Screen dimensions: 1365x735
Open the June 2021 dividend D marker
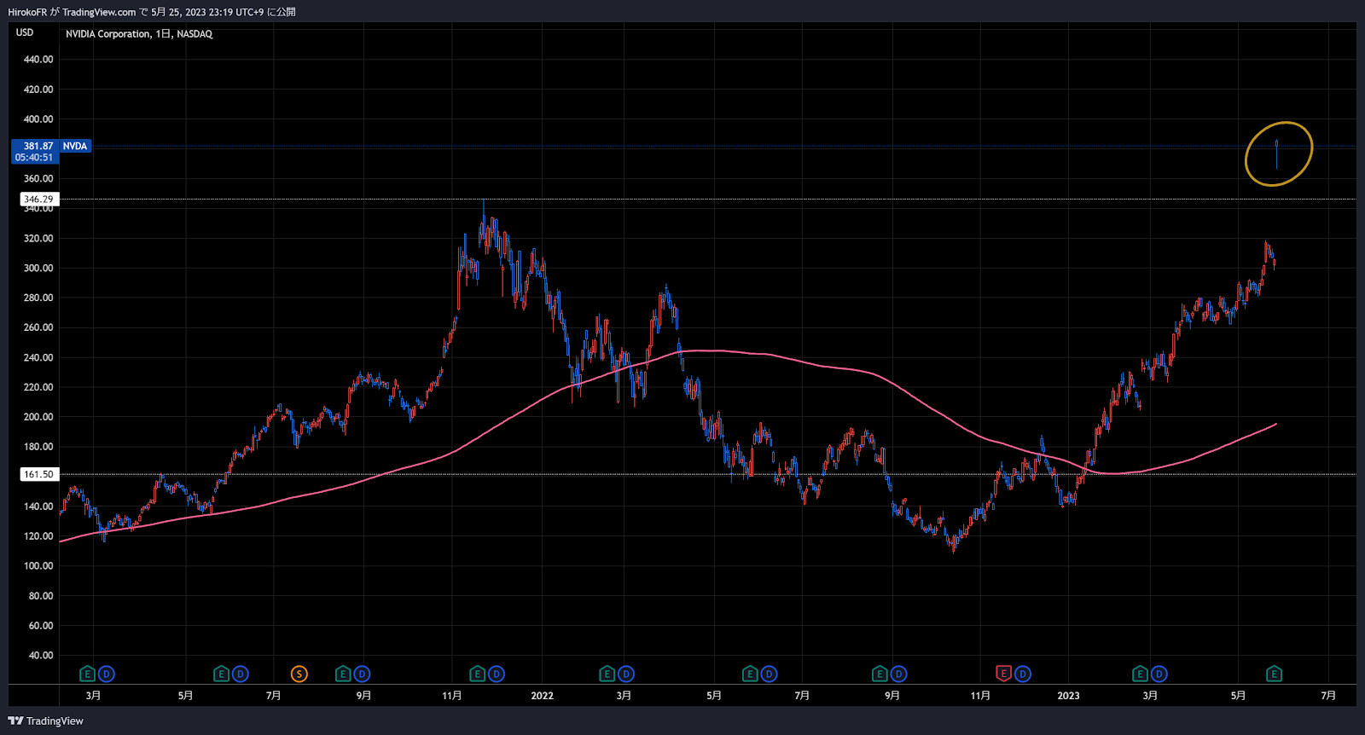click(240, 674)
